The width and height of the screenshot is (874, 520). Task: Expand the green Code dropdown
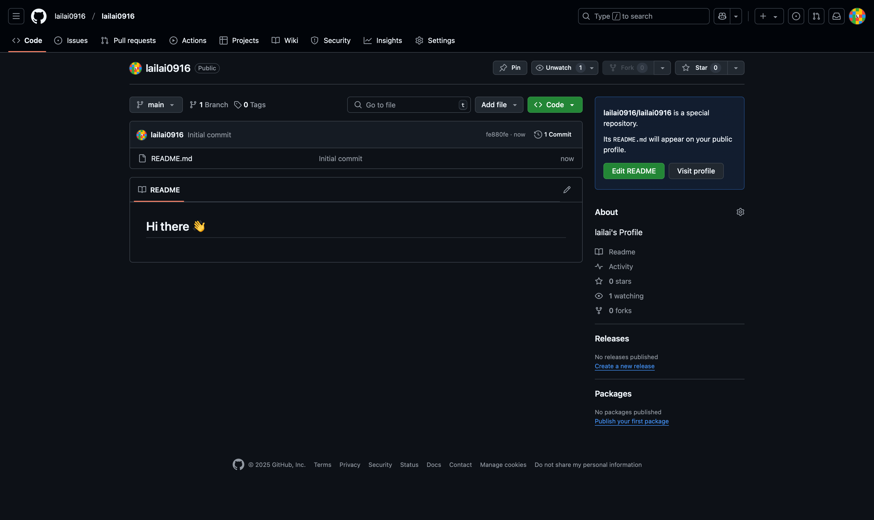(x=555, y=105)
